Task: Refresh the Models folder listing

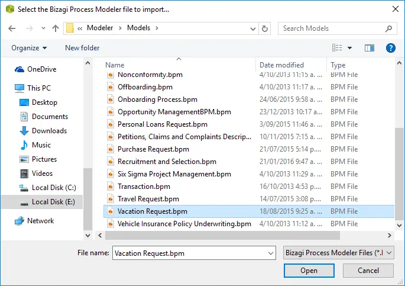Action: [265, 28]
